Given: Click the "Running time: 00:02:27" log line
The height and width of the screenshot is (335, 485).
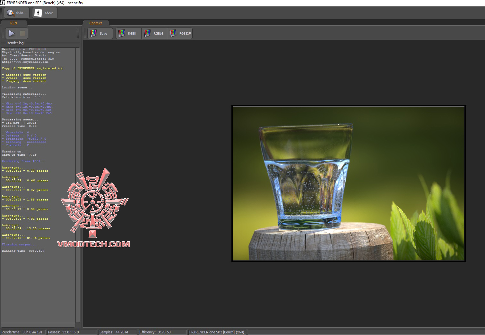Looking at the screenshot, I should click(23, 251).
